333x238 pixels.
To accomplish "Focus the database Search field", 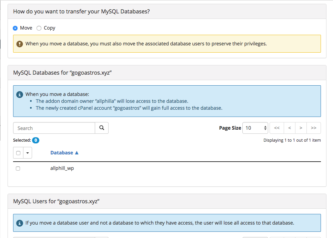I will pos(54,128).
